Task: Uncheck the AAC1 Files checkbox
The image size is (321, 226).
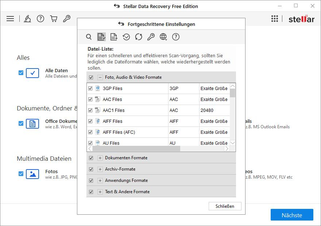Action: pos(90,110)
